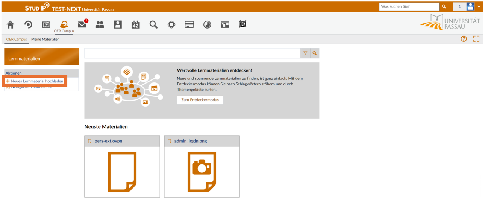Viewport: 485px width, 198px height.
Task: Open the pers-ext.ovpn material thumbnail
Action: 122,172
